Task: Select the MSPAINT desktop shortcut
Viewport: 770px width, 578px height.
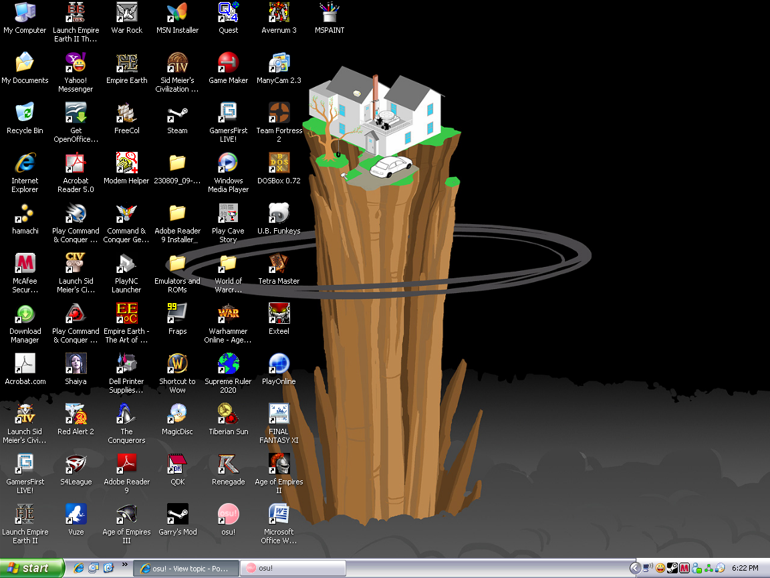Action: click(x=330, y=18)
